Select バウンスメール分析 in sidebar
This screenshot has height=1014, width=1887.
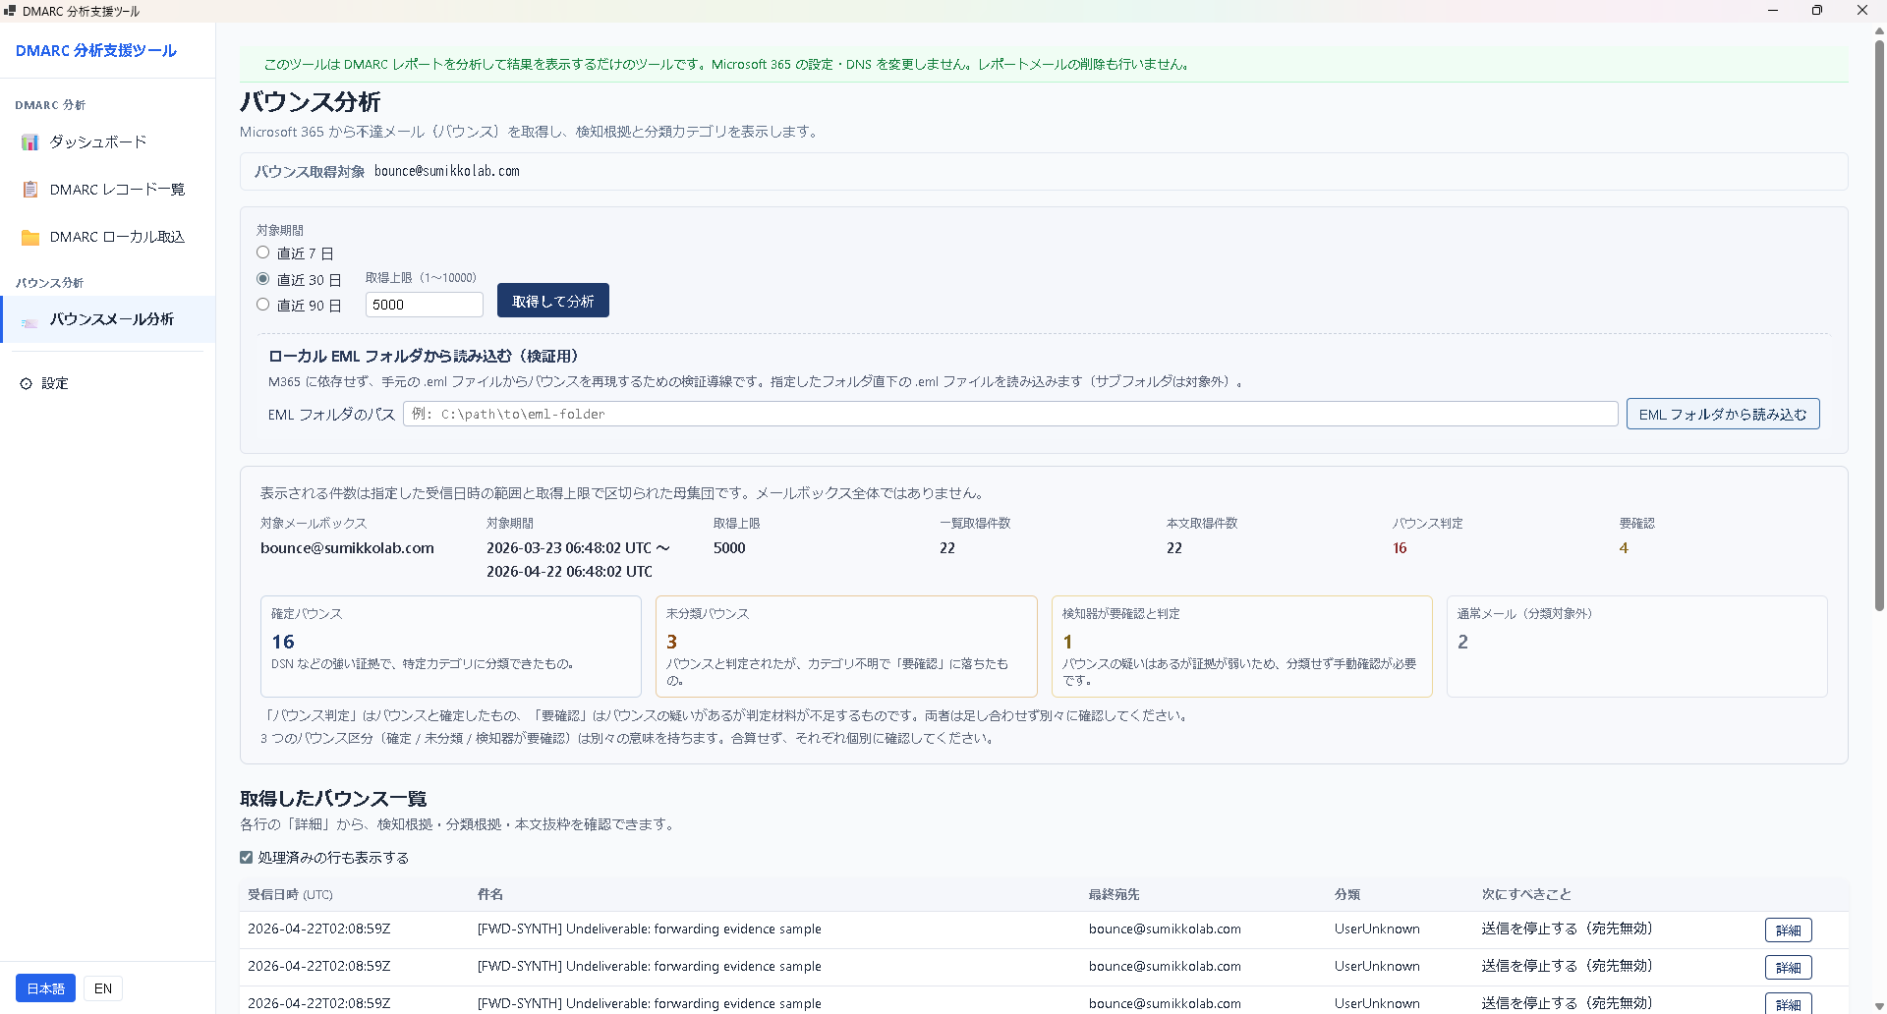click(x=108, y=319)
